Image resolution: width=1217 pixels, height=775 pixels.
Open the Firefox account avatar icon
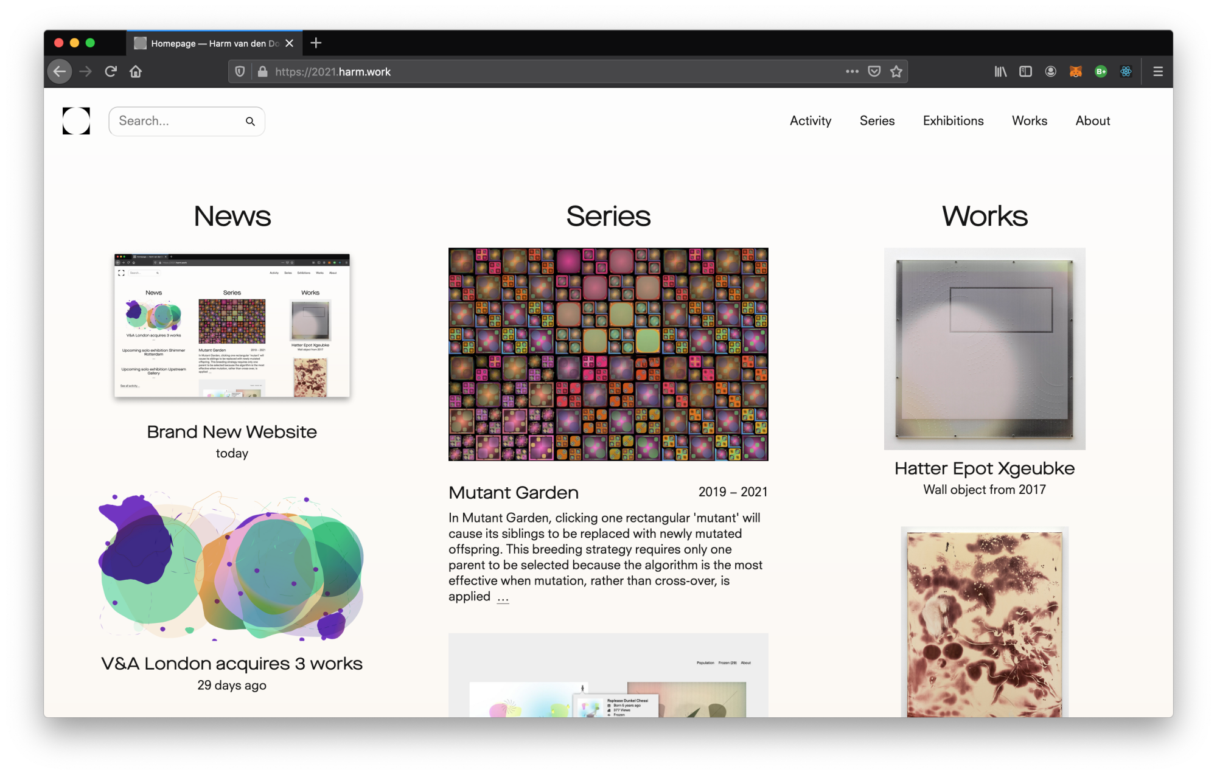coord(1050,72)
